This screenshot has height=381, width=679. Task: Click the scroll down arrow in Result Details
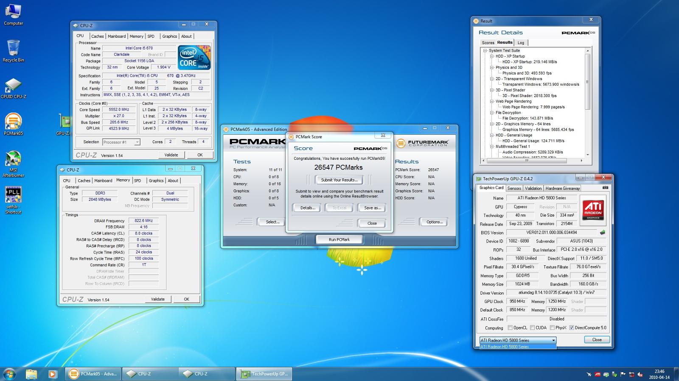pyautogui.click(x=588, y=155)
